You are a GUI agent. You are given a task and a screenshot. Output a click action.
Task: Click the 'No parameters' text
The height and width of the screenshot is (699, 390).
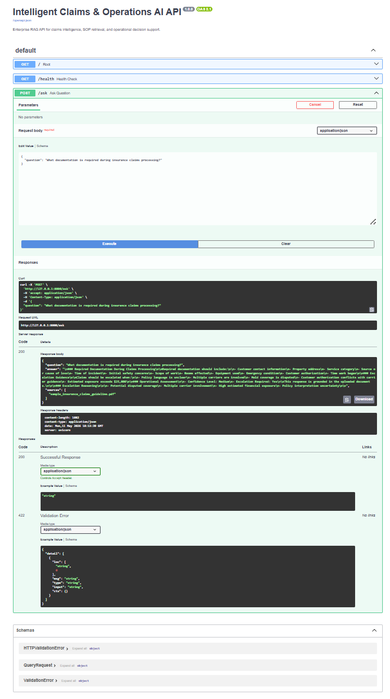31,117
